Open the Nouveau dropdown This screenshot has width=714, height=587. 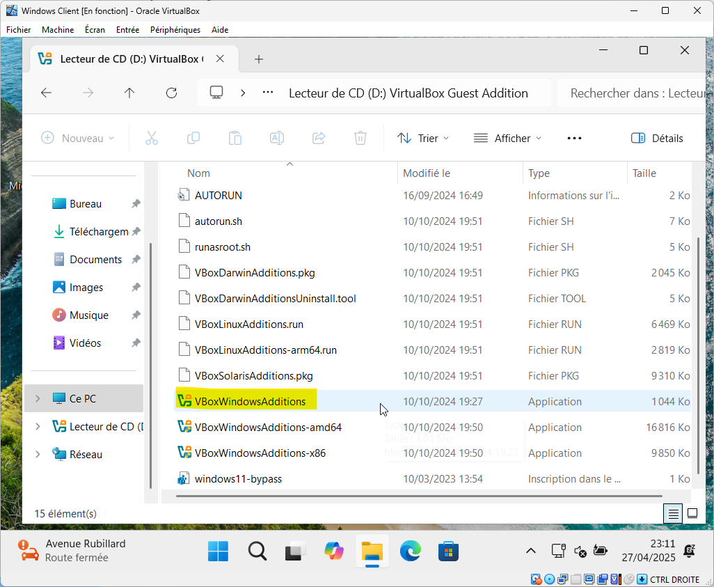coord(77,138)
